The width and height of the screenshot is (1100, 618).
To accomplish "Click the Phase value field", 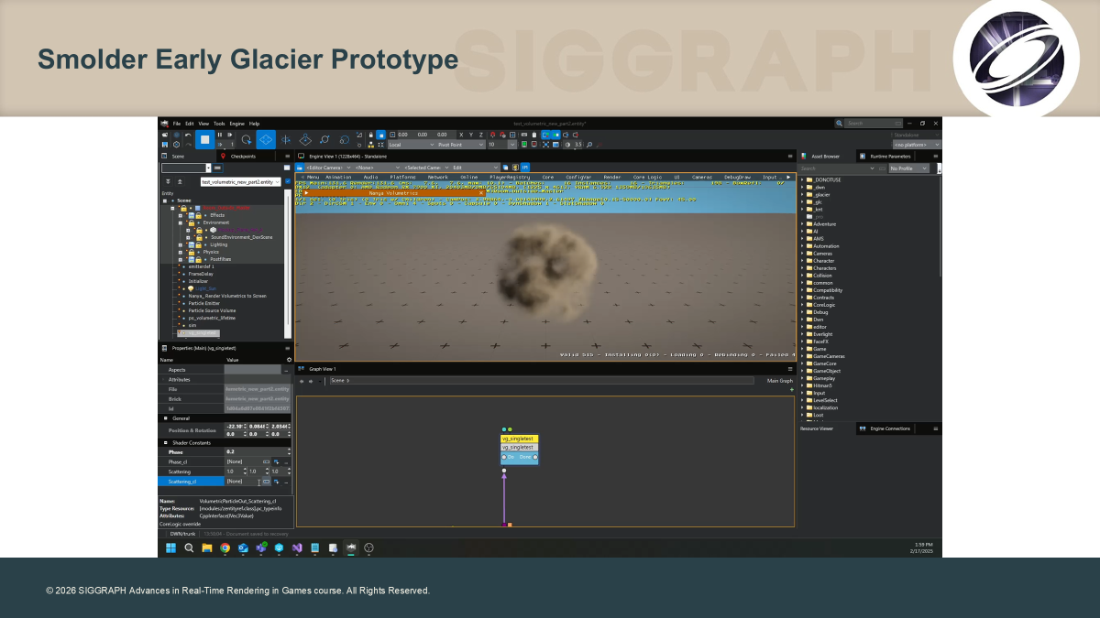I will pyautogui.click(x=257, y=451).
